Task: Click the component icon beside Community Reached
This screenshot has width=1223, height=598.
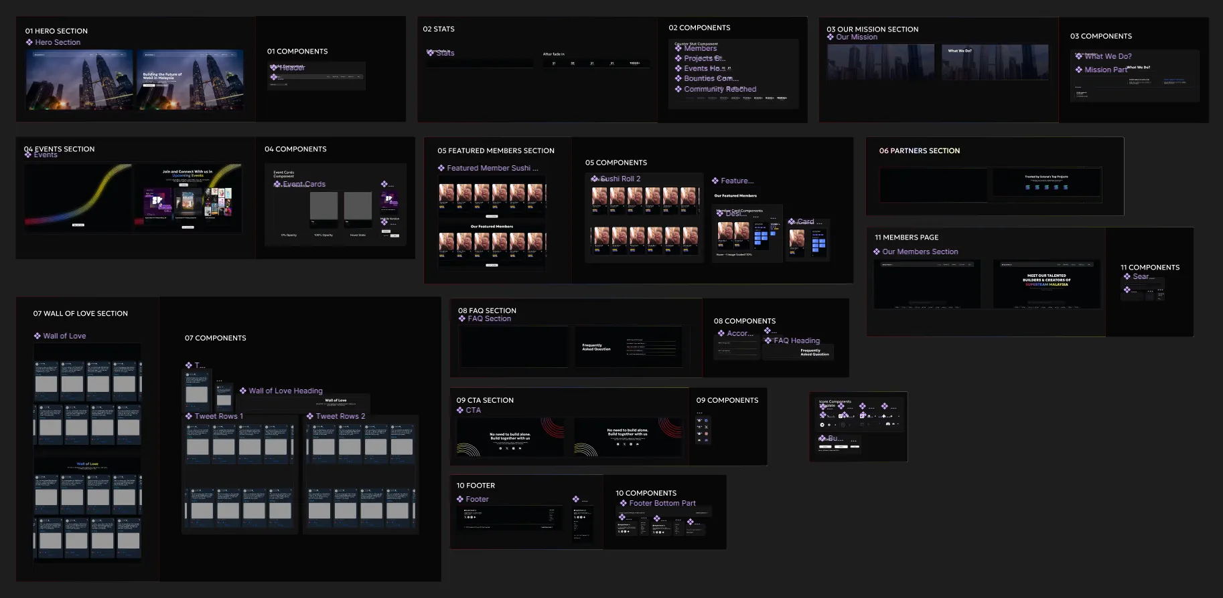Action: click(x=678, y=89)
